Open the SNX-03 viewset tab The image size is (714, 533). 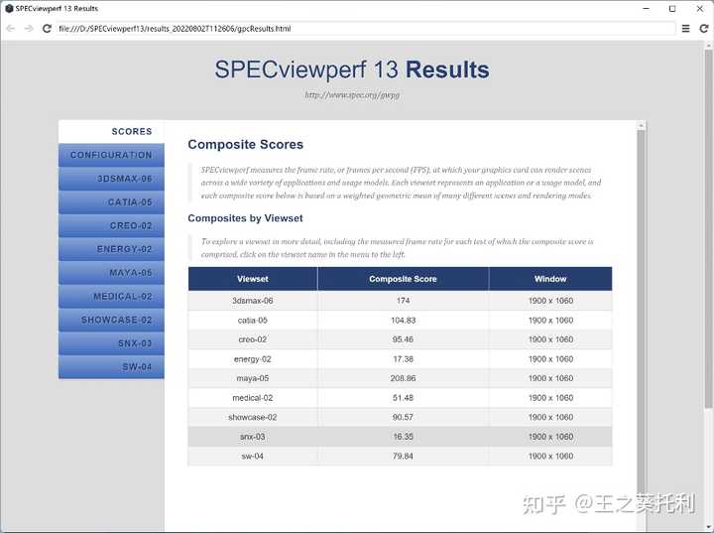pyautogui.click(x=111, y=343)
